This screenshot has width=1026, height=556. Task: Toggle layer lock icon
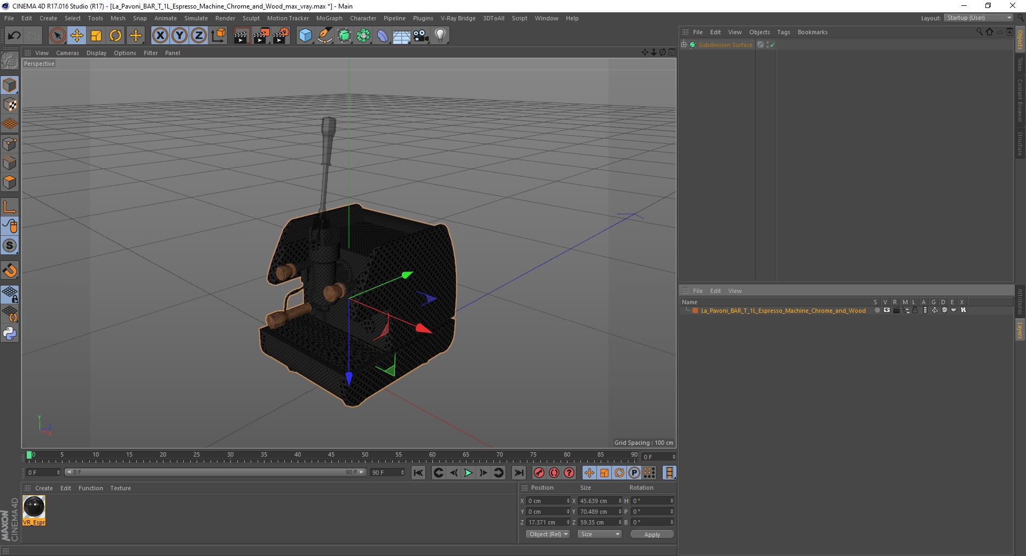tap(915, 310)
